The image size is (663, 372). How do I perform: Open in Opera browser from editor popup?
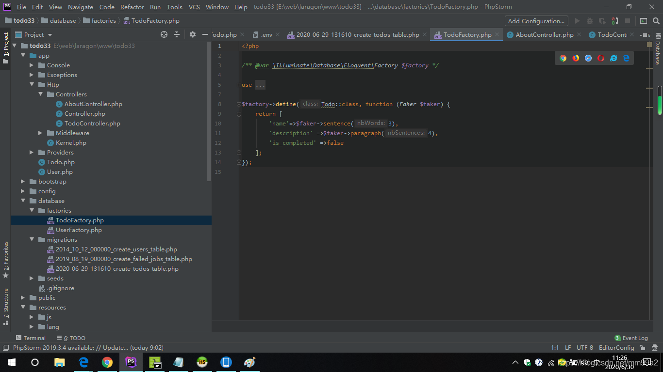click(601, 58)
